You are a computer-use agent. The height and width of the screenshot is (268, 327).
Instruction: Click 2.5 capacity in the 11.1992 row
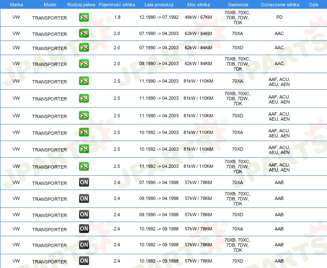(x=117, y=166)
